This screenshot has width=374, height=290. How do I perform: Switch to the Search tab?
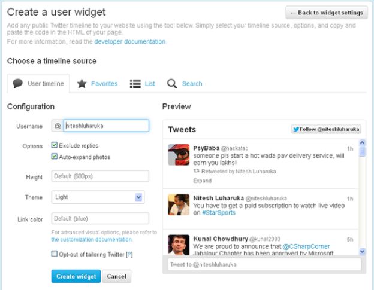pyautogui.click(x=192, y=84)
